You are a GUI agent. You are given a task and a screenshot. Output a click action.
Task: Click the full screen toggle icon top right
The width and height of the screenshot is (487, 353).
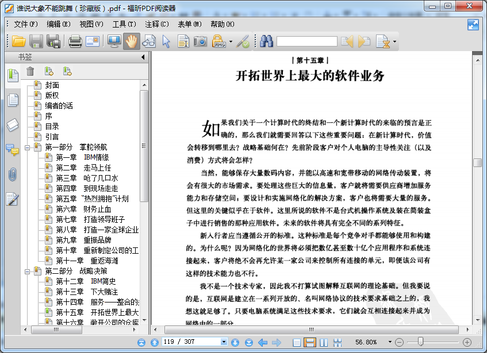click(x=473, y=25)
